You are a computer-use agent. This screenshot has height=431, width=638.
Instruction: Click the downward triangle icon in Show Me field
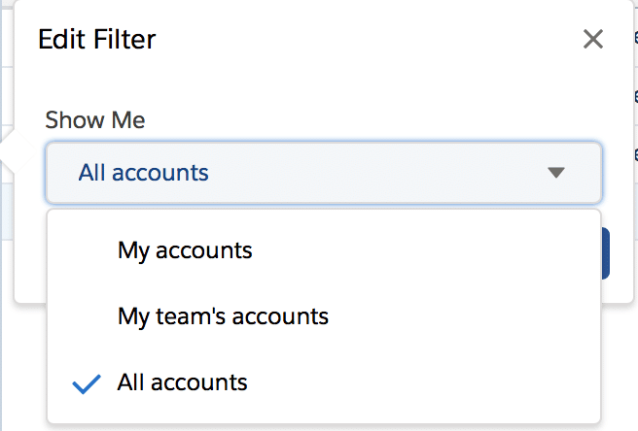[x=555, y=173]
